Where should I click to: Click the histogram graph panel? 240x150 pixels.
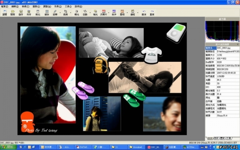pyautogui.click(x=222, y=31)
